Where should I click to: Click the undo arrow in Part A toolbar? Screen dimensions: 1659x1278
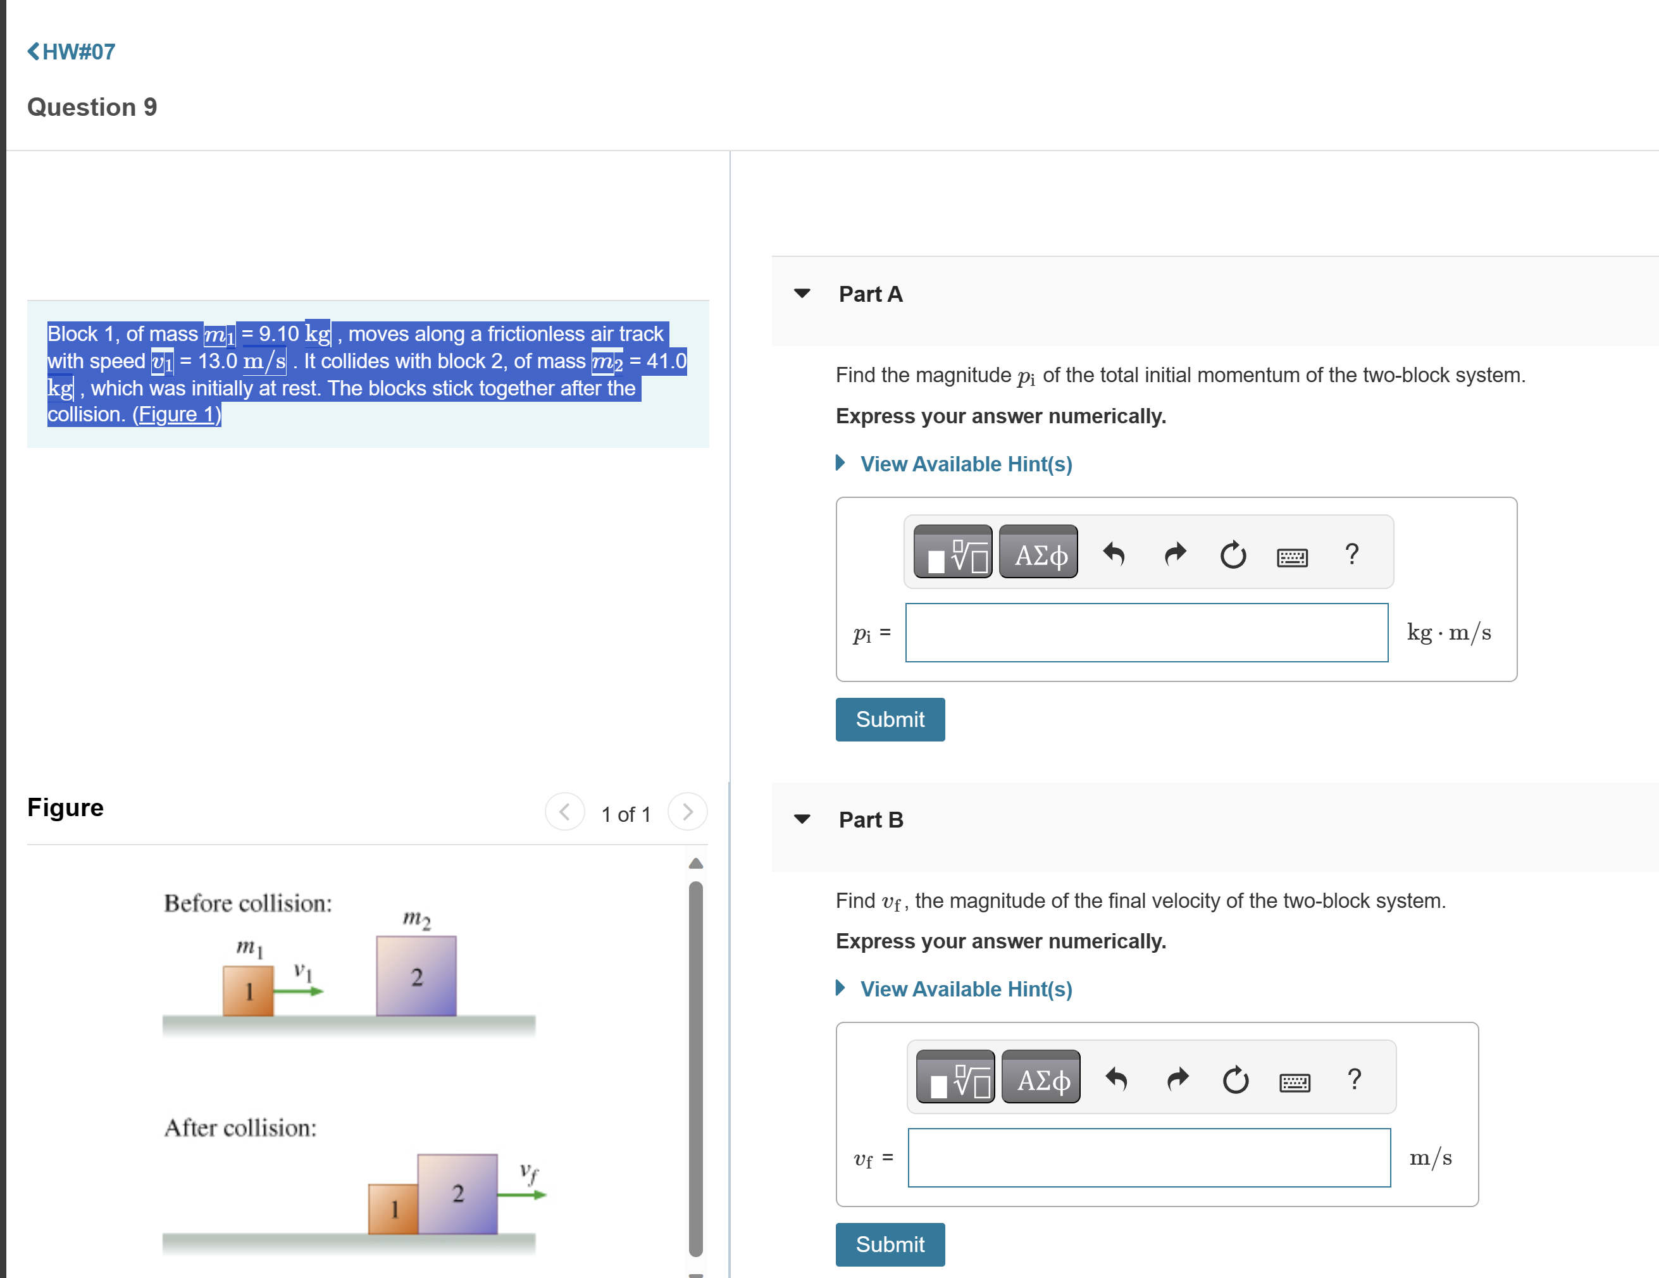point(1114,554)
